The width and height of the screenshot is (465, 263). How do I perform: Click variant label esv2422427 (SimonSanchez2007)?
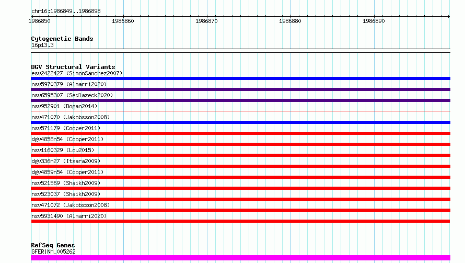(77, 73)
